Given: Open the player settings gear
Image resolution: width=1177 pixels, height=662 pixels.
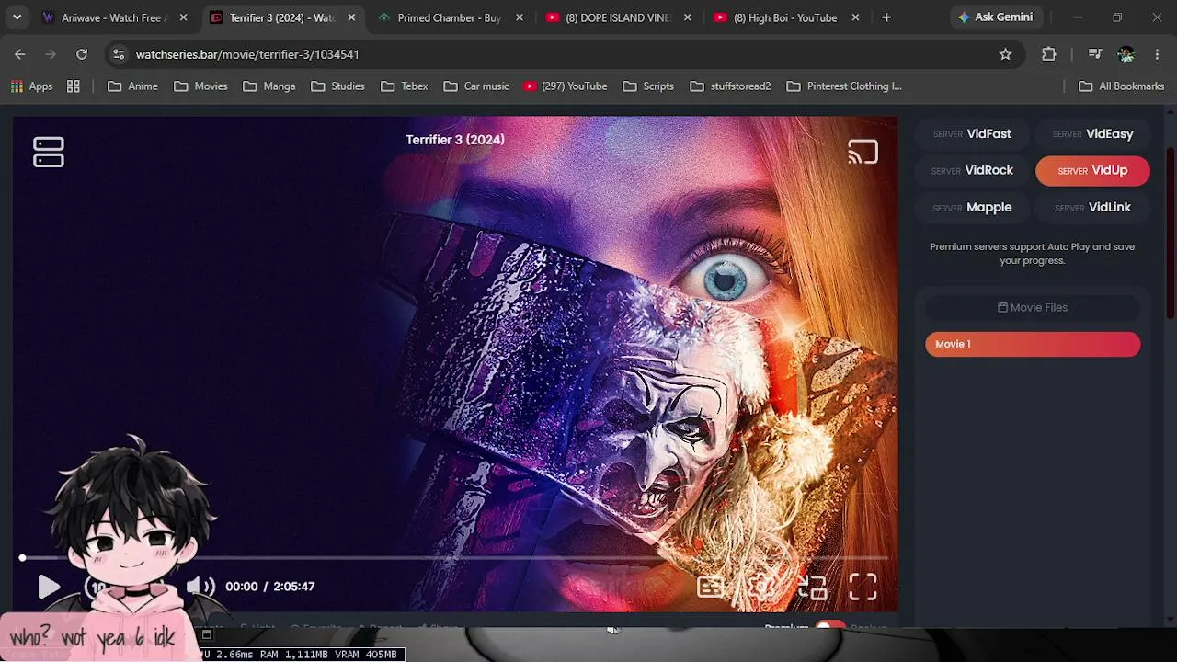Looking at the screenshot, I should [760, 587].
